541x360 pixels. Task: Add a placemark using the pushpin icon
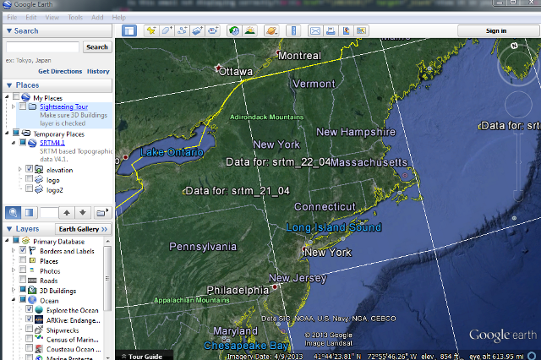(150, 30)
